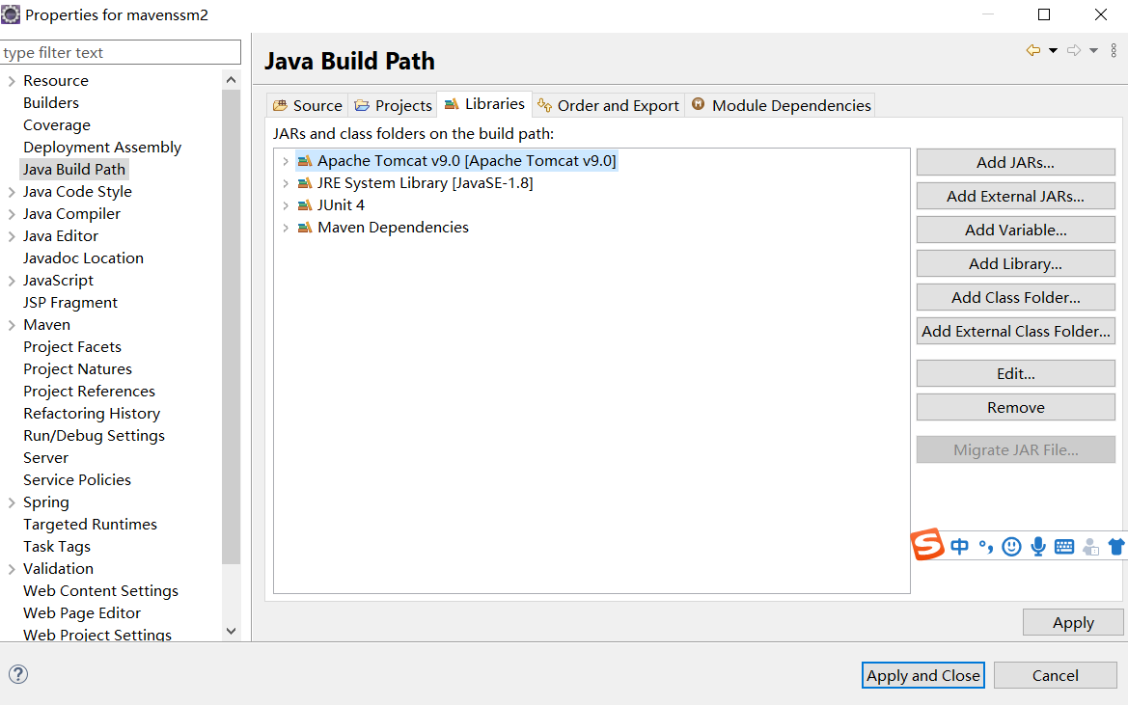Click the Eclipse icon in the title bar

(x=11, y=14)
